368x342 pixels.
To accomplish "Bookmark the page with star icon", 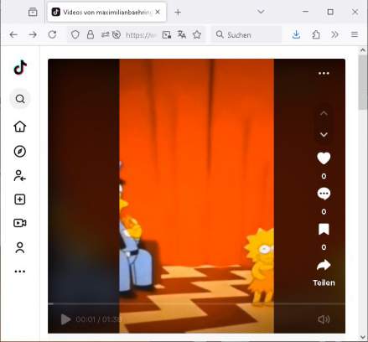I will point(197,34).
